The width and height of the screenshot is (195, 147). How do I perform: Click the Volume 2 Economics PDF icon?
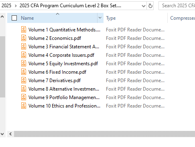[24, 38]
